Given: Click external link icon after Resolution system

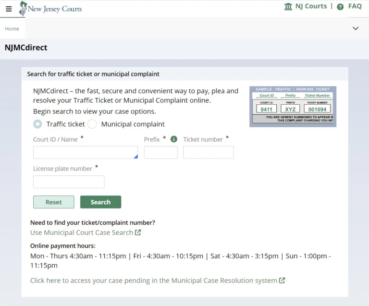Looking at the screenshot, I should [x=282, y=281].
